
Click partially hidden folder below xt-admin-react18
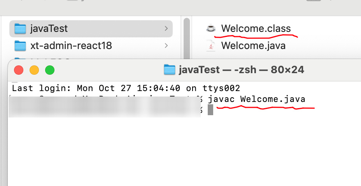(20, 60)
